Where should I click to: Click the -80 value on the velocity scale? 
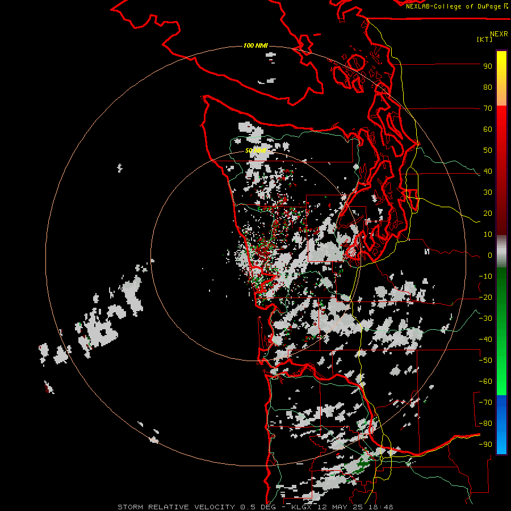click(x=485, y=424)
